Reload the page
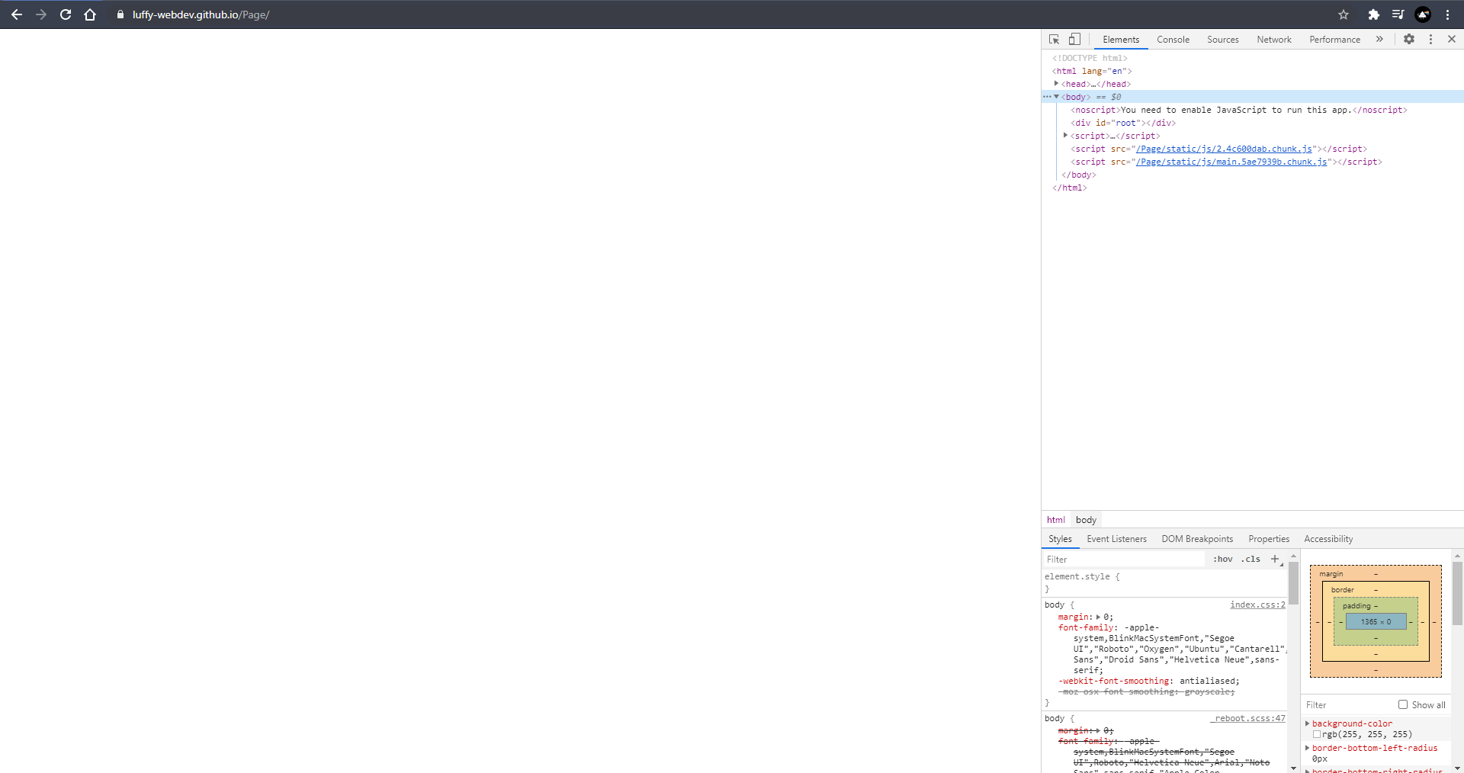This screenshot has width=1464, height=773. pos(66,14)
